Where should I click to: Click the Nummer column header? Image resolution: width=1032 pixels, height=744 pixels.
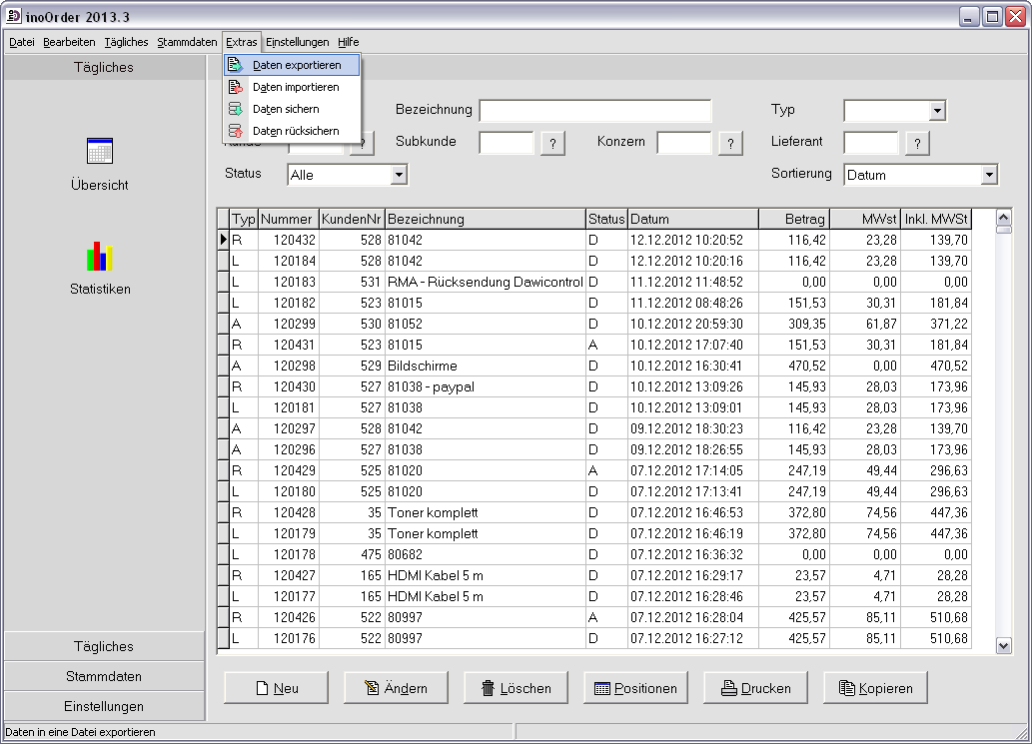coord(289,219)
